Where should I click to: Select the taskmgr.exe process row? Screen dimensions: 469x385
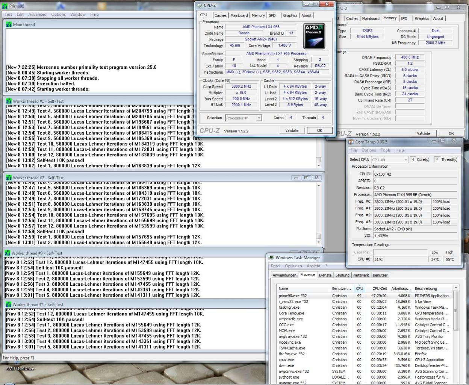[365, 307]
